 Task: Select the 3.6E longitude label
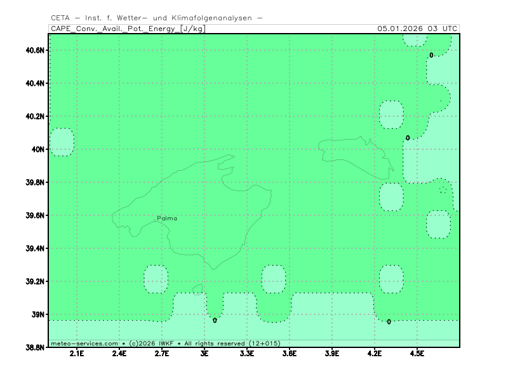click(x=290, y=354)
